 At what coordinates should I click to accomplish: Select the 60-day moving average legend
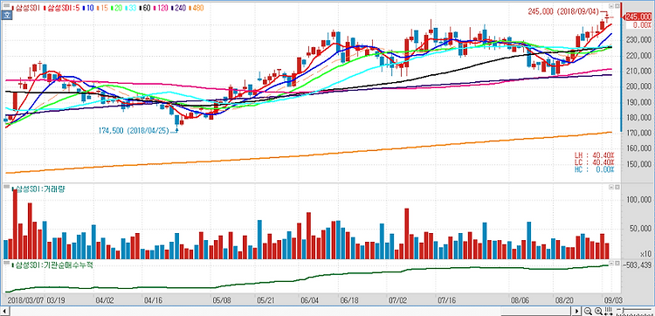(145, 8)
